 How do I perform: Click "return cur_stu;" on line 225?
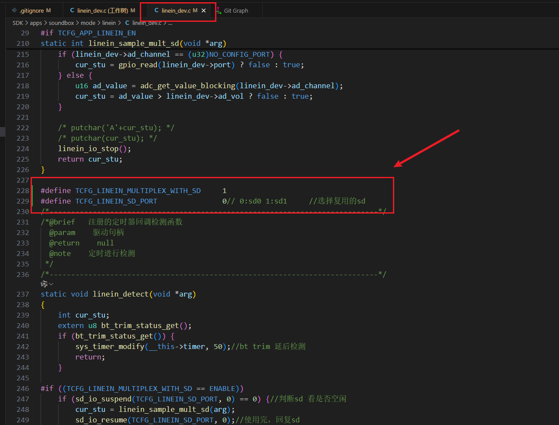[90, 159]
